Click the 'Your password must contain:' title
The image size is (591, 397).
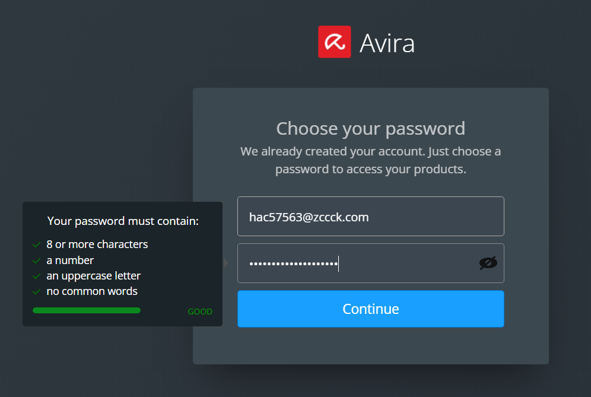coord(123,221)
